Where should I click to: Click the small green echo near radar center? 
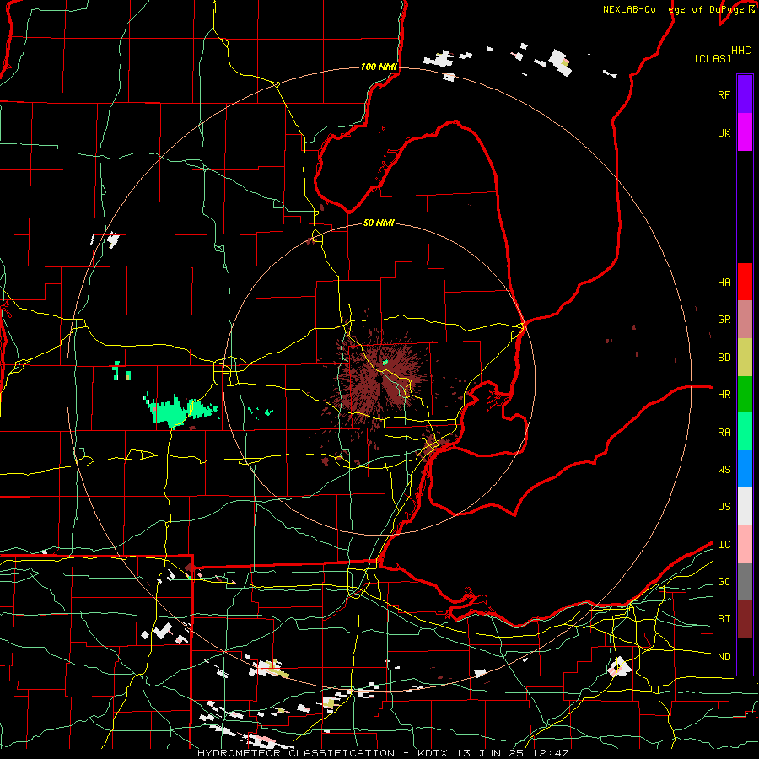(x=385, y=362)
